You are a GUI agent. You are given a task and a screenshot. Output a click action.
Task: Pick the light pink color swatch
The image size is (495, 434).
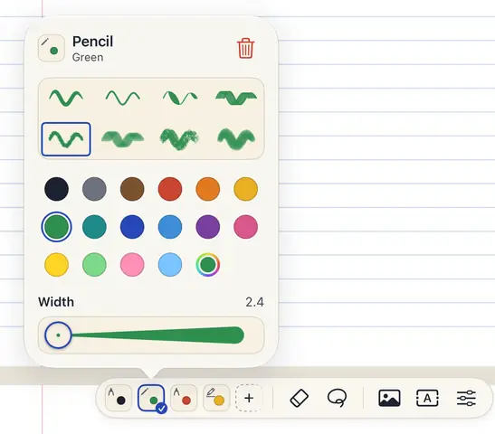[x=132, y=264]
